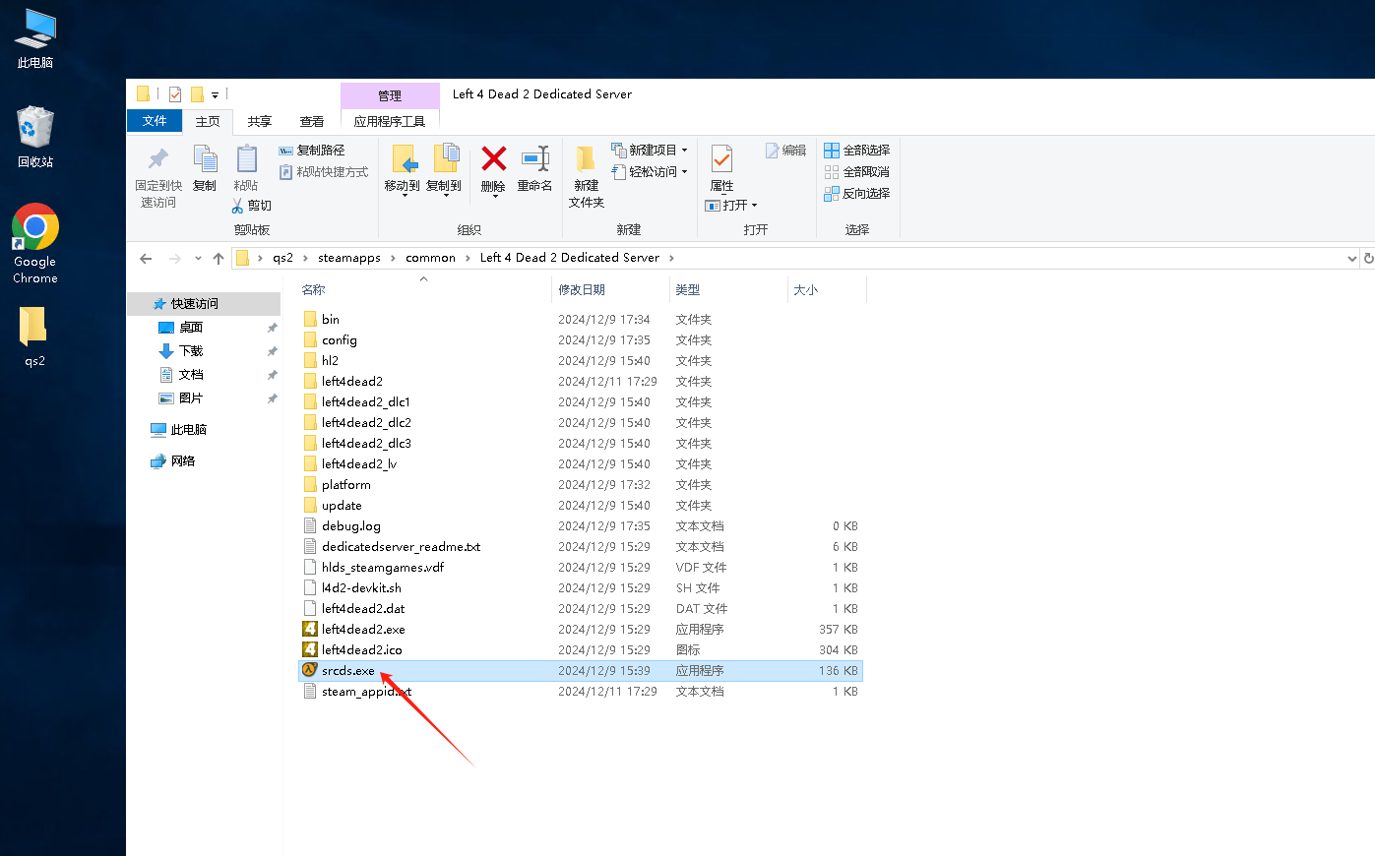Sort by the Type (类型) column header

[x=728, y=289]
